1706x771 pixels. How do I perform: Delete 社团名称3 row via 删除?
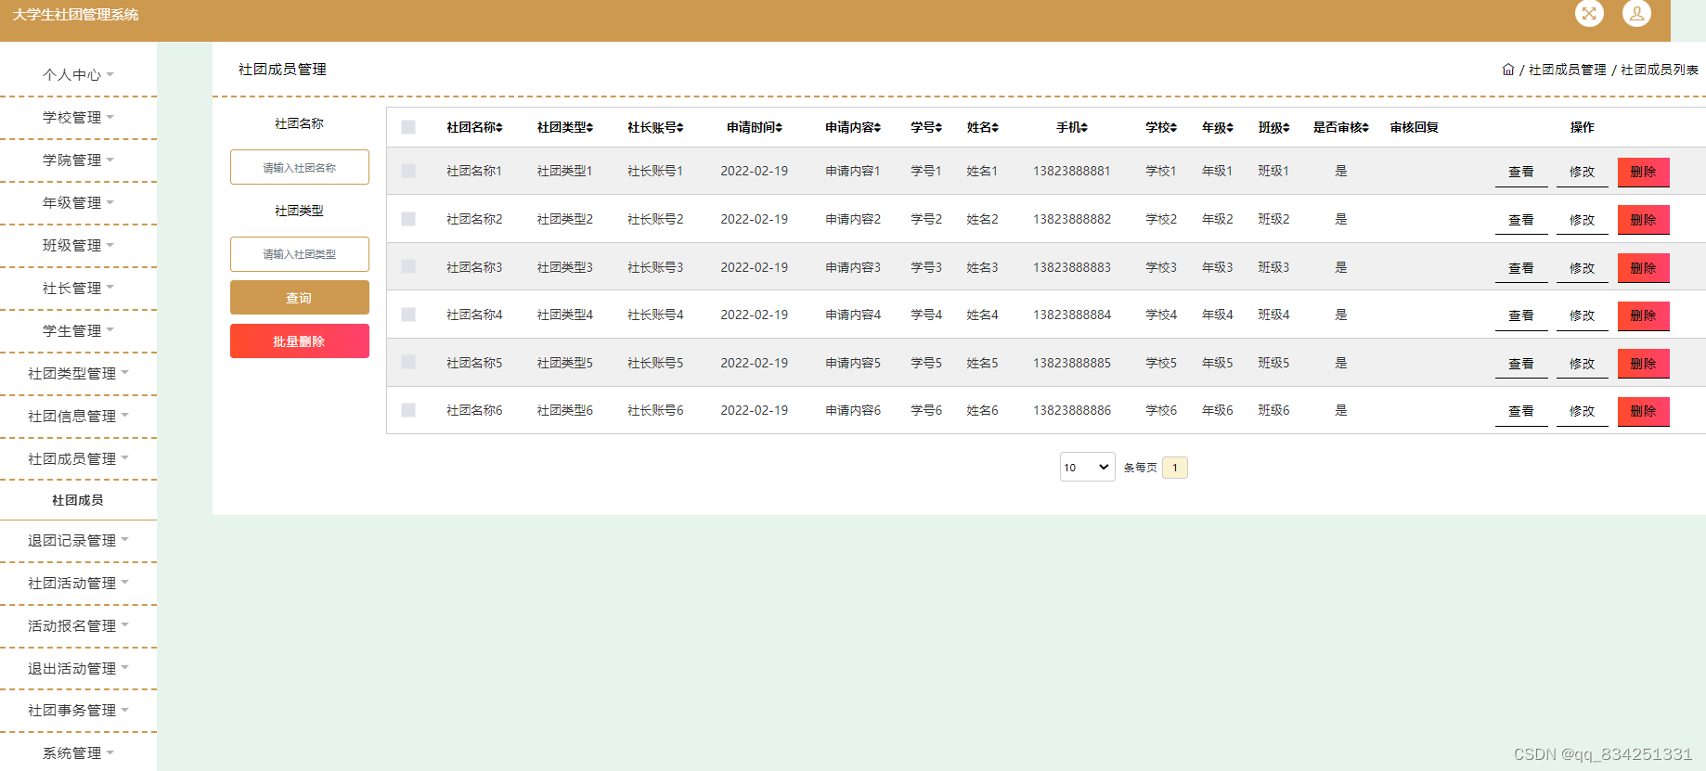pyautogui.click(x=1644, y=268)
